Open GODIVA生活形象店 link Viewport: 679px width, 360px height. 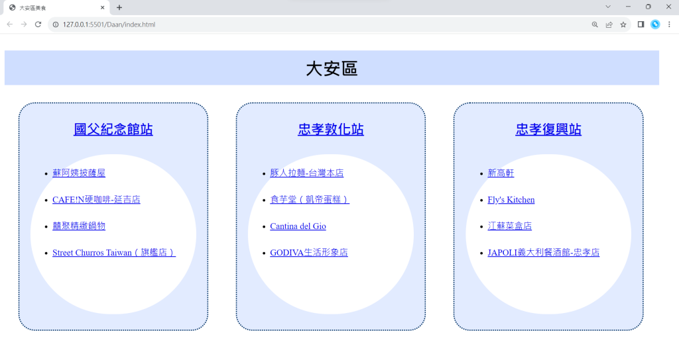[309, 252]
